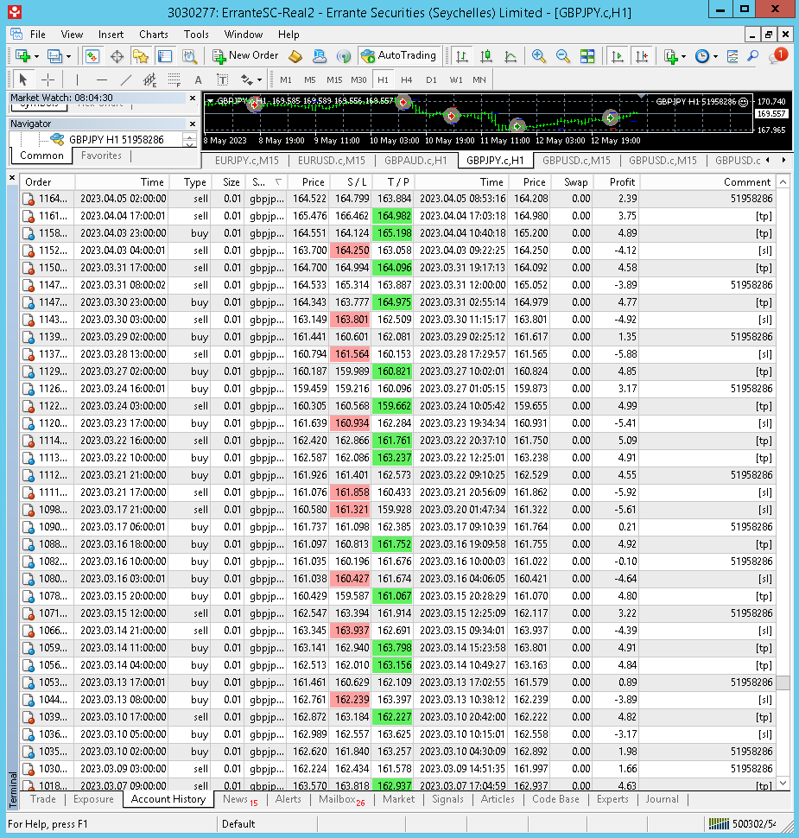
Task: Select GBPJPY H1 51958286 in Navigator
Action: (x=116, y=139)
